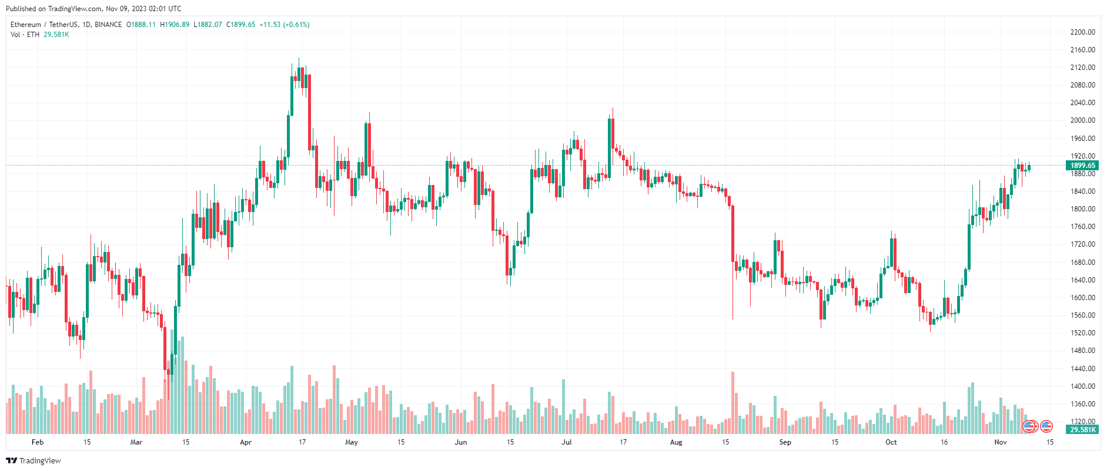Screen dimensions: 1107x471
Task: Click the Oct marker on the date axis
Action: [x=891, y=442]
